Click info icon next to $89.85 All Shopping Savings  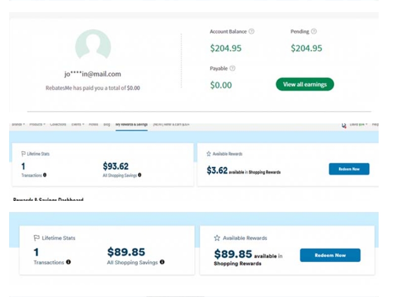(x=162, y=262)
